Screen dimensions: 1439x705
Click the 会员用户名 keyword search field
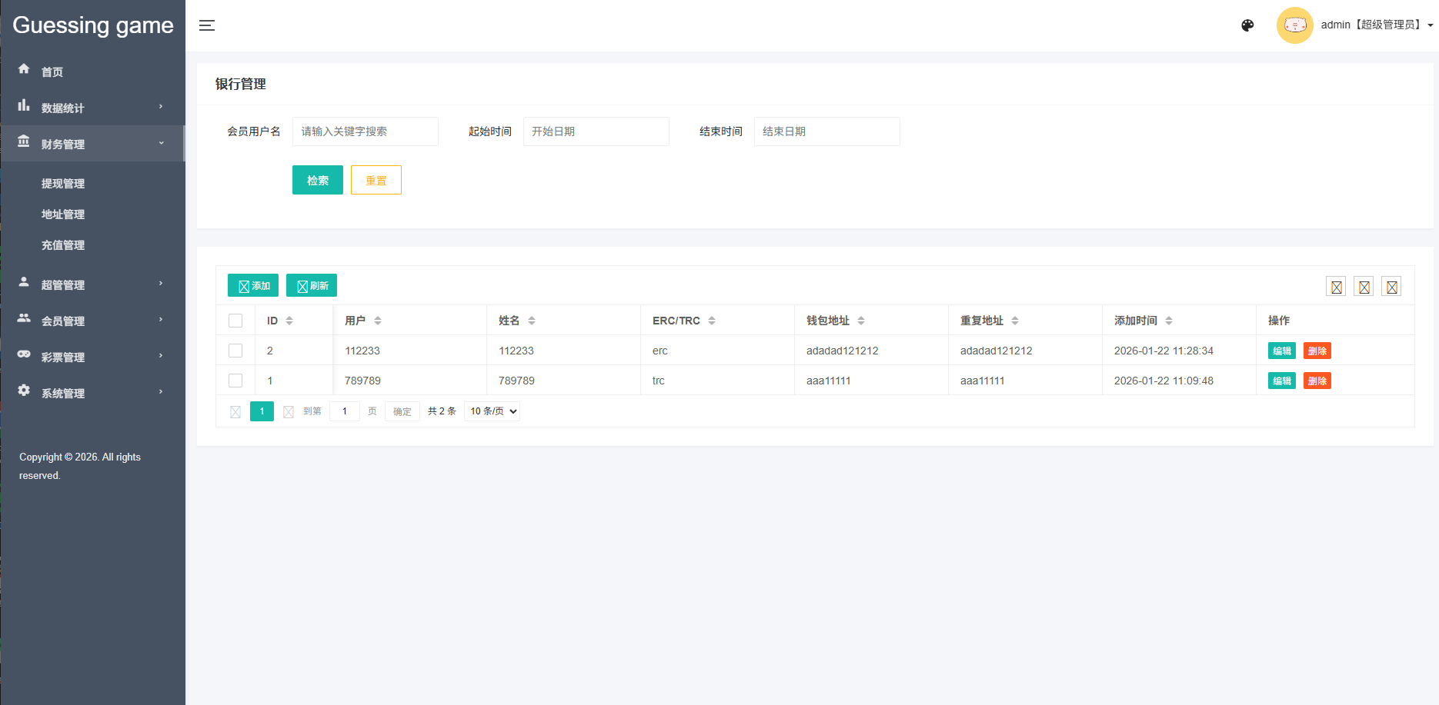365,131
